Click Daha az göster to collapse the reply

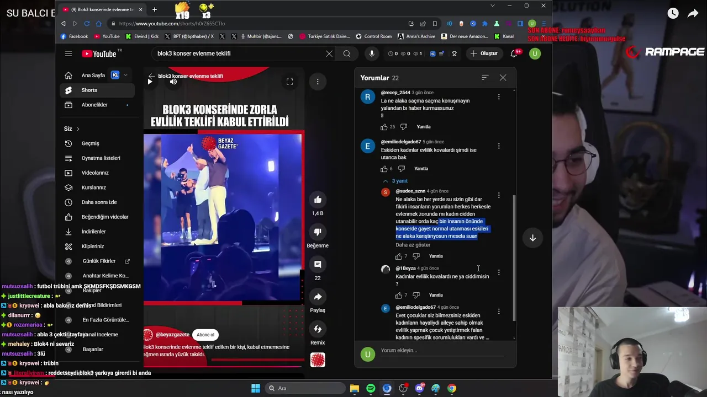coord(413,245)
